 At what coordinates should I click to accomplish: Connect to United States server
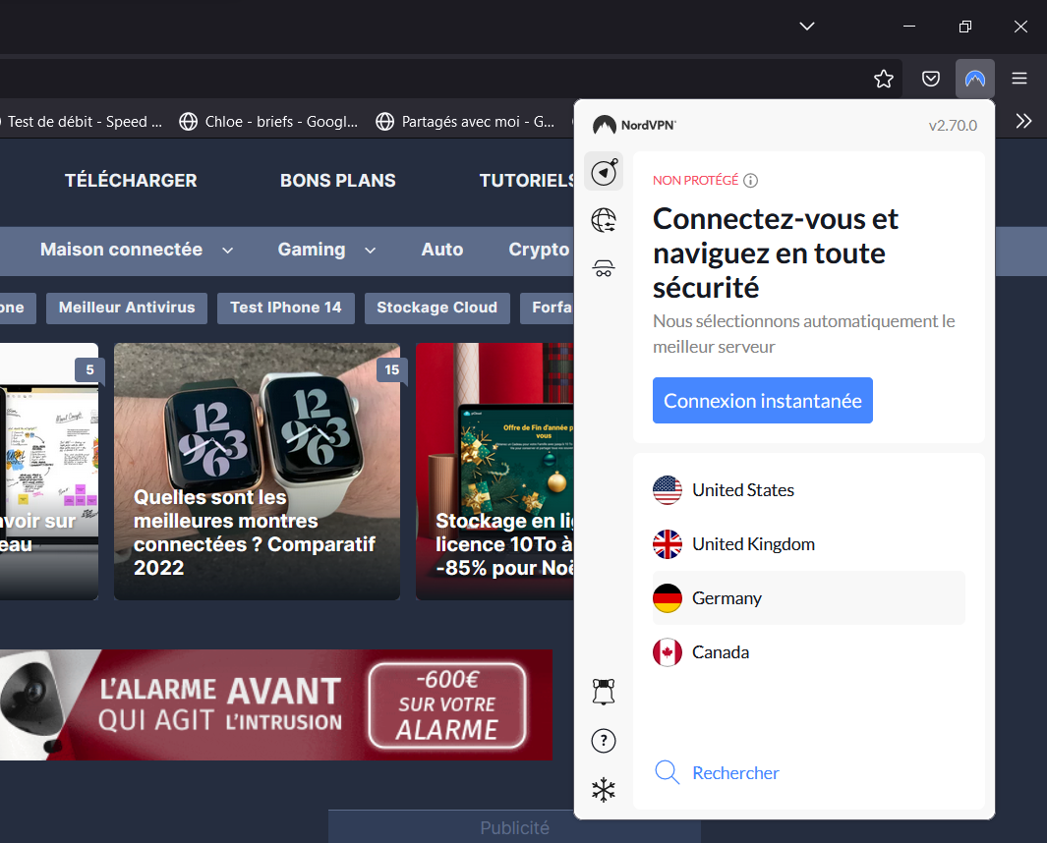click(x=809, y=490)
